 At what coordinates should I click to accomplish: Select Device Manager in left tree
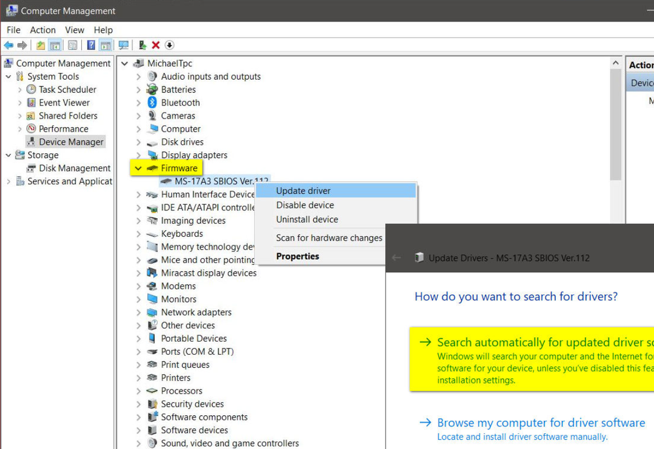(71, 142)
